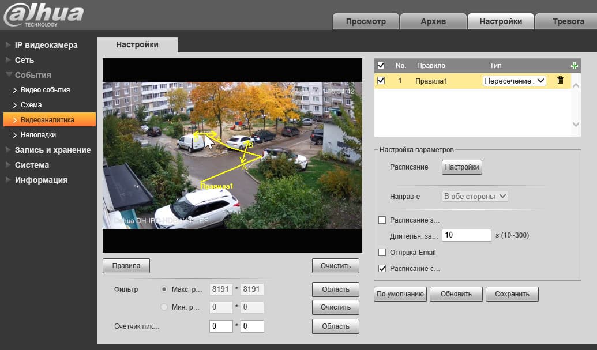Uncheck the Правила1 rule checkbox
Screen dimensions: 597x350
381,81
